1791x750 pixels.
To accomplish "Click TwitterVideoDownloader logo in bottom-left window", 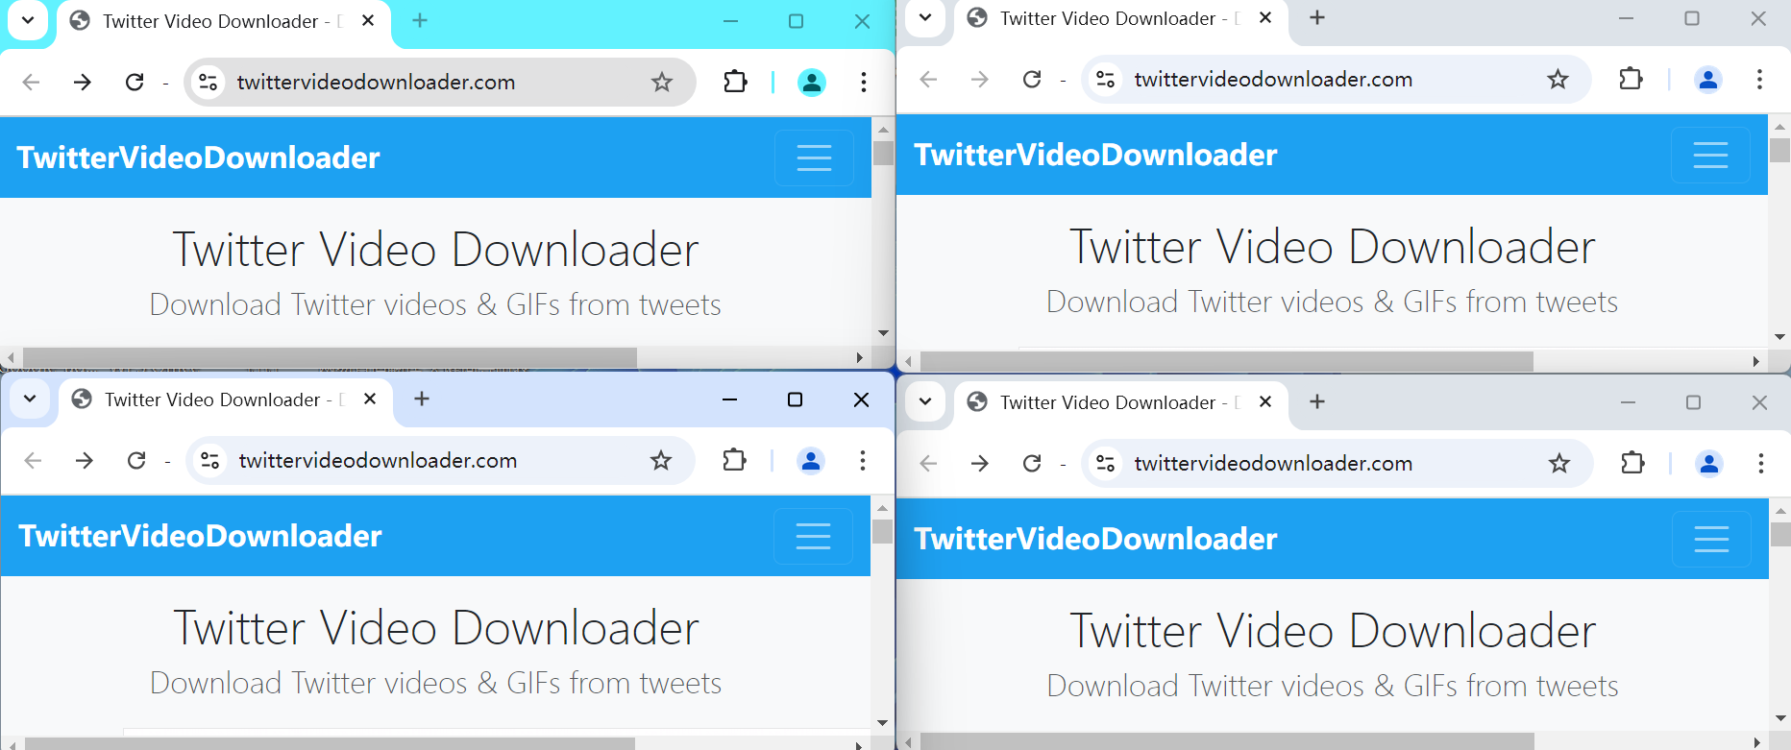I will [x=200, y=536].
